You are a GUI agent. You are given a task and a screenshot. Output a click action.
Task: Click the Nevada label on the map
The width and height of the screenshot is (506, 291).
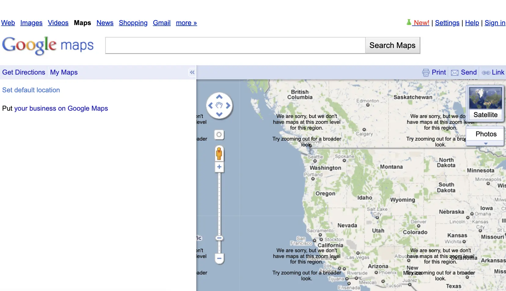click(347, 225)
